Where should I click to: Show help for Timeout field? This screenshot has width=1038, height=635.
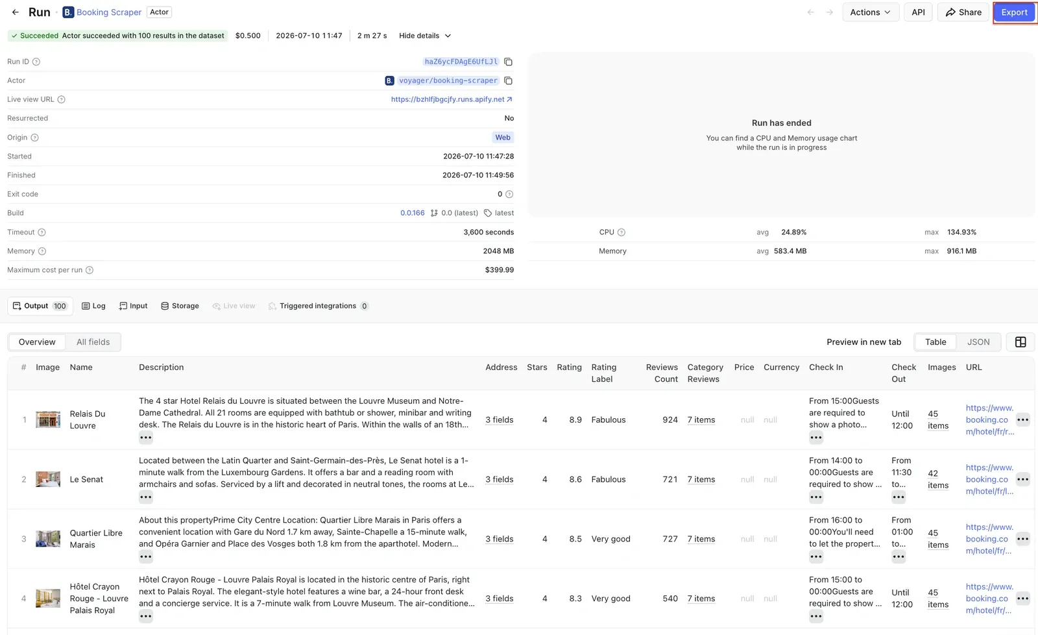[42, 232]
